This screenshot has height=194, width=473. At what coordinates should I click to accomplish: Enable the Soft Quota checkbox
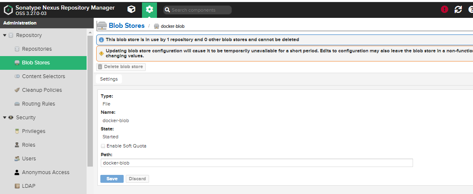(x=103, y=146)
